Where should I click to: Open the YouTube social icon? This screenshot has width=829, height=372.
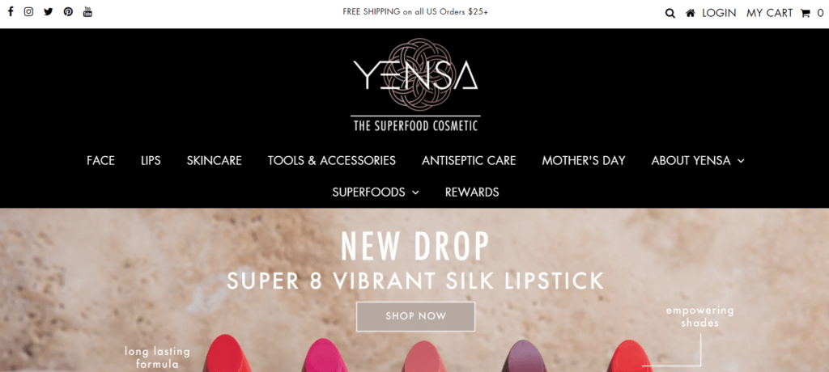tap(87, 11)
